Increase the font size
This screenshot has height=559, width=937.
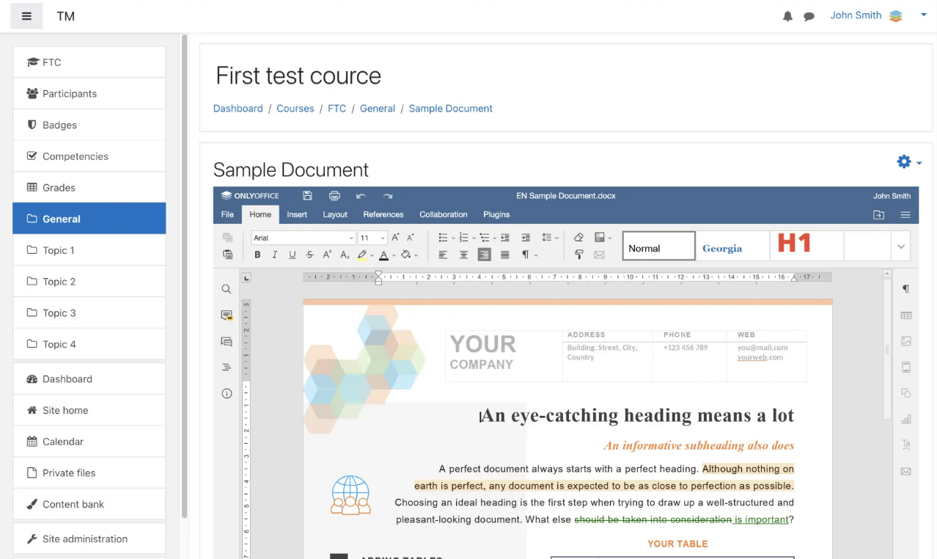click(x=395, y=238)
